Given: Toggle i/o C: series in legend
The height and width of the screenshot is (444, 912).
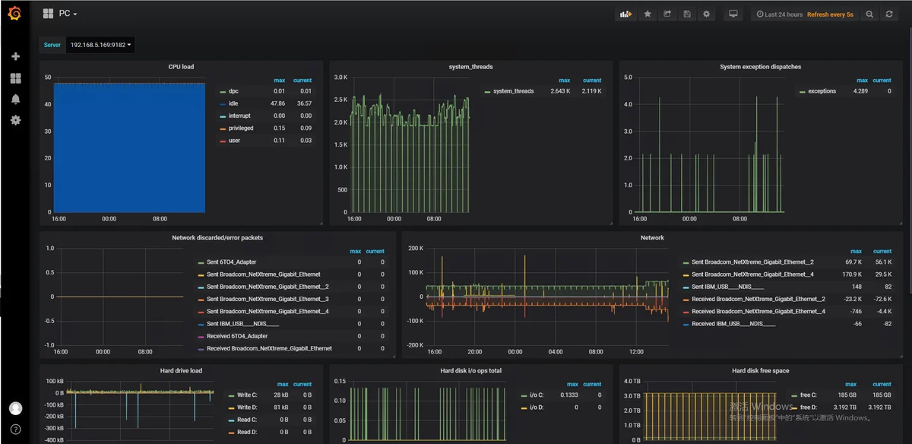Looking at the screenshot, I should click(536, 395).
